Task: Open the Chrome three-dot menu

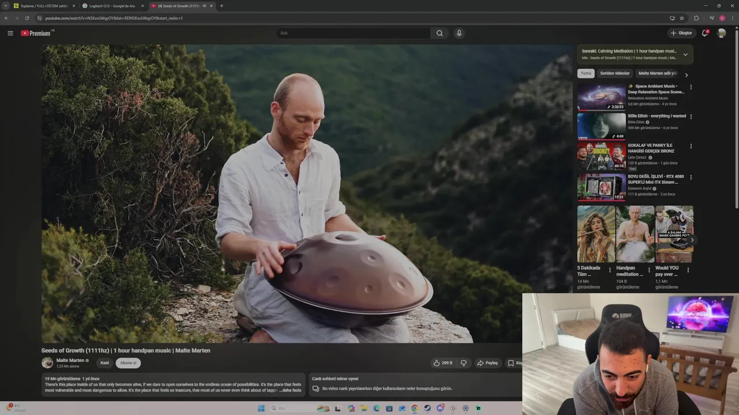Action: point(733,18)
